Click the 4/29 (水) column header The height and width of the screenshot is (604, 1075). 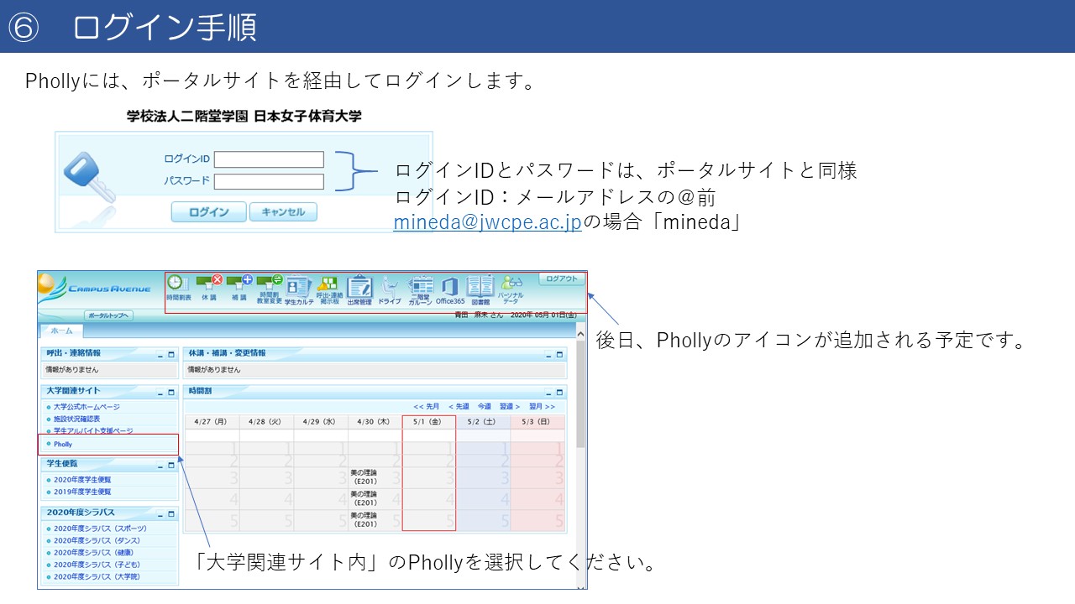pyautogui.click(x=321, y=422)
